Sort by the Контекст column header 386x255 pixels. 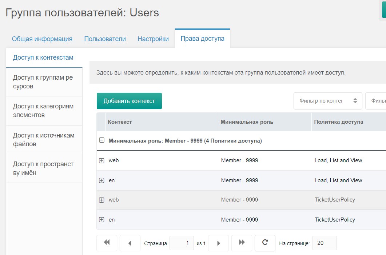click(162, 122)
